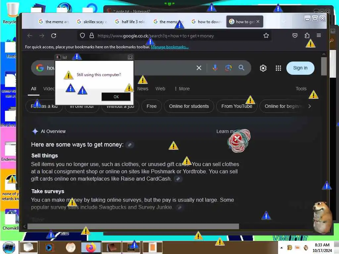Viewport: 339px width, 254px height.
Task: Open the Tools search options
Action: pos(301,89)
